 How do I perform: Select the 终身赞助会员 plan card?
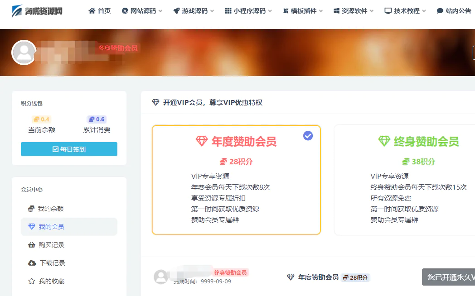(x=405, y=180)
